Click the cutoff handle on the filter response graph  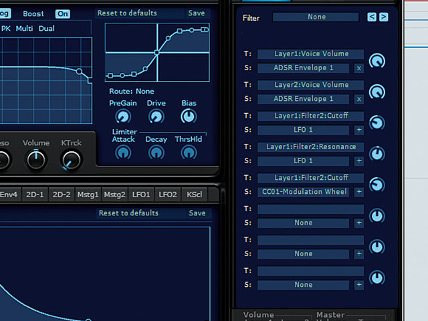[x=79, y=72]
